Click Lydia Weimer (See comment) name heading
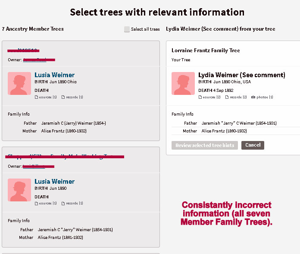 (241, 75)
